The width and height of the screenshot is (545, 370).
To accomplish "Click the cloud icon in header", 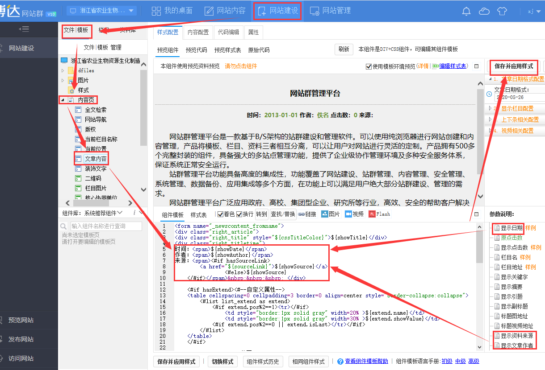I will click(484, 11).
